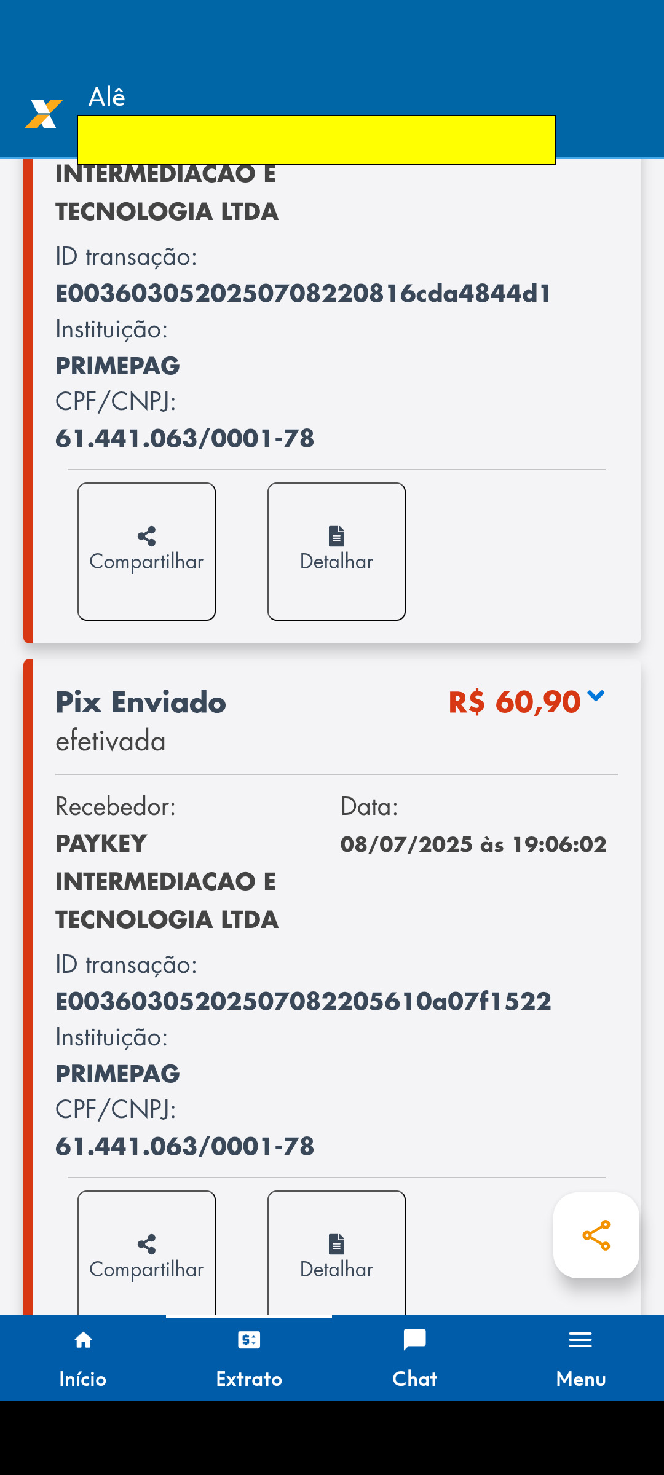Tap the user name Alê in the header
The image size is (664, 1475).
click(x=107, y=97)
